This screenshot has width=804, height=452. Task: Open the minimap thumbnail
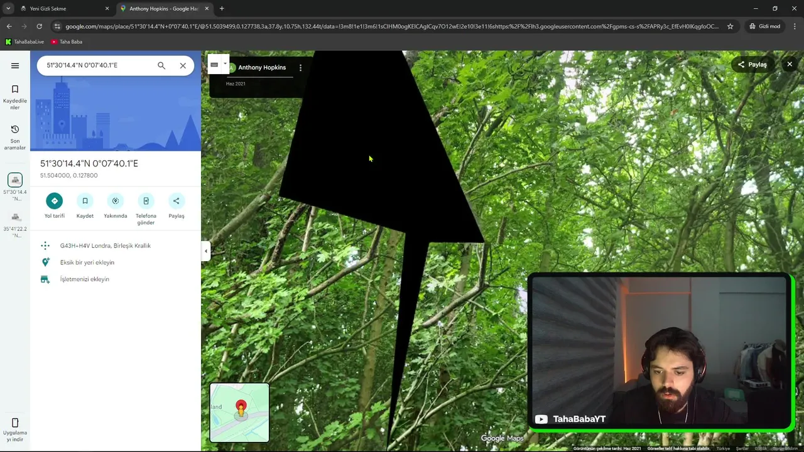pyautogui.click(x=239, y=412)
